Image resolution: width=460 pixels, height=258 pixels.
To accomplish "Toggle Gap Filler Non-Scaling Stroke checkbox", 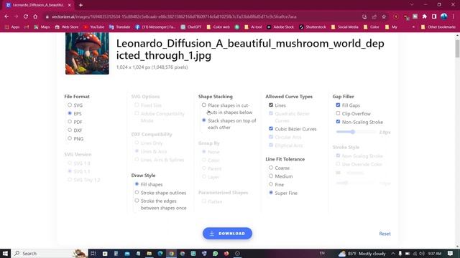I will click(338, 122).
